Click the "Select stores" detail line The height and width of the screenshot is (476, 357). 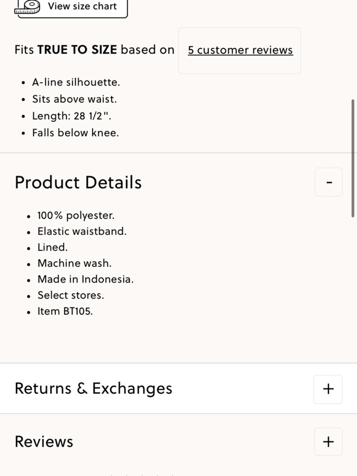click(71, 295)
